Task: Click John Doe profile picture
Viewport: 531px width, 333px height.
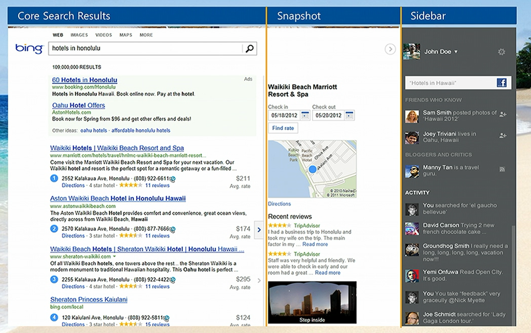Action: tap(411, 51)
